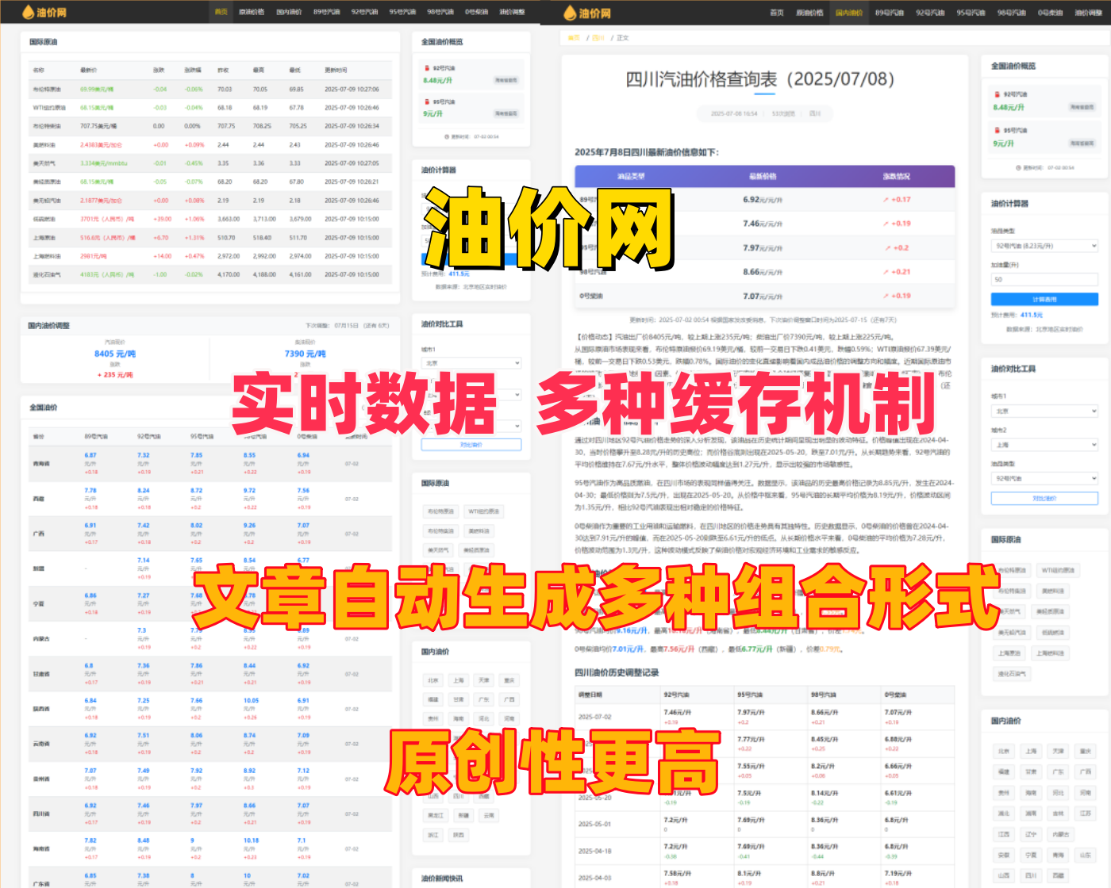Click the 四川 breadcrumb link above the article
This screenshot has width=1111, height=888.
pos(599,36)
